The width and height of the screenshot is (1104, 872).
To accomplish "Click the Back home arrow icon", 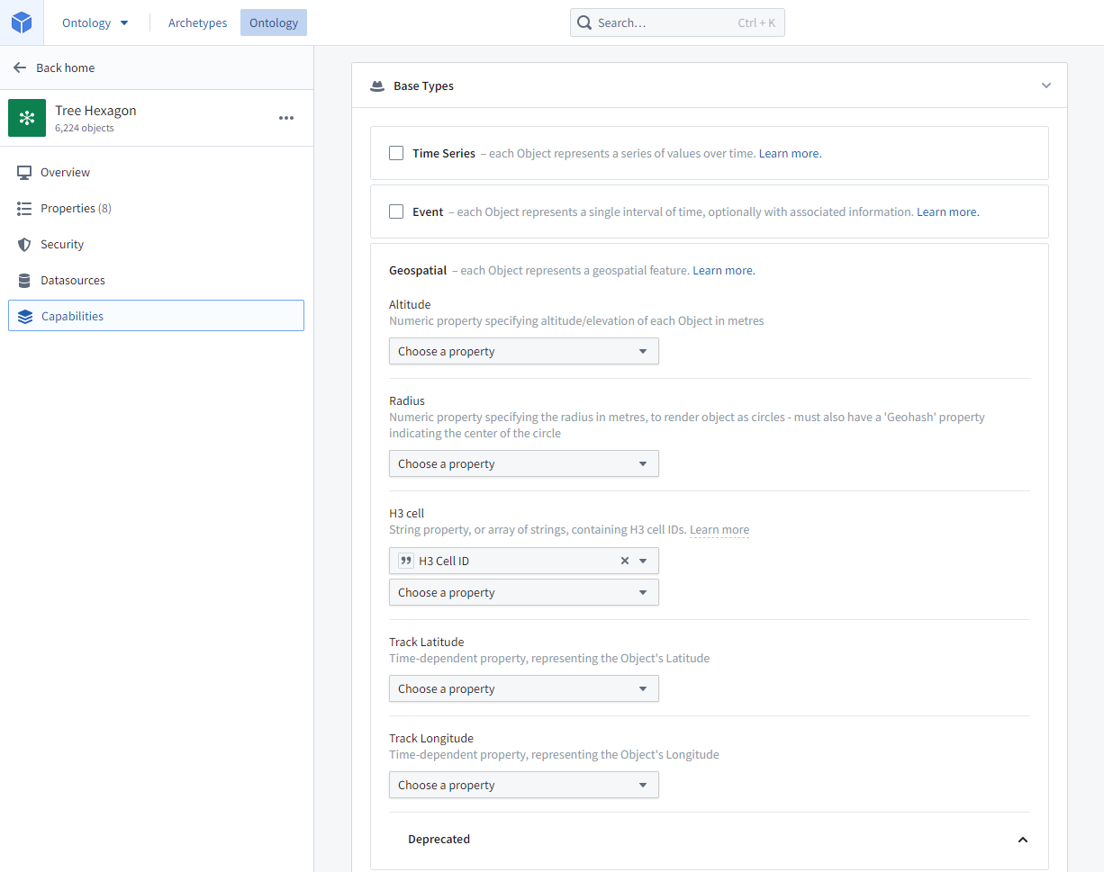I will (20, 67).
